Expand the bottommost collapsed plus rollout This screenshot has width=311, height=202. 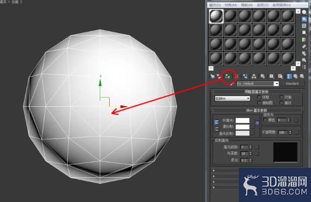tap(213, 187)
